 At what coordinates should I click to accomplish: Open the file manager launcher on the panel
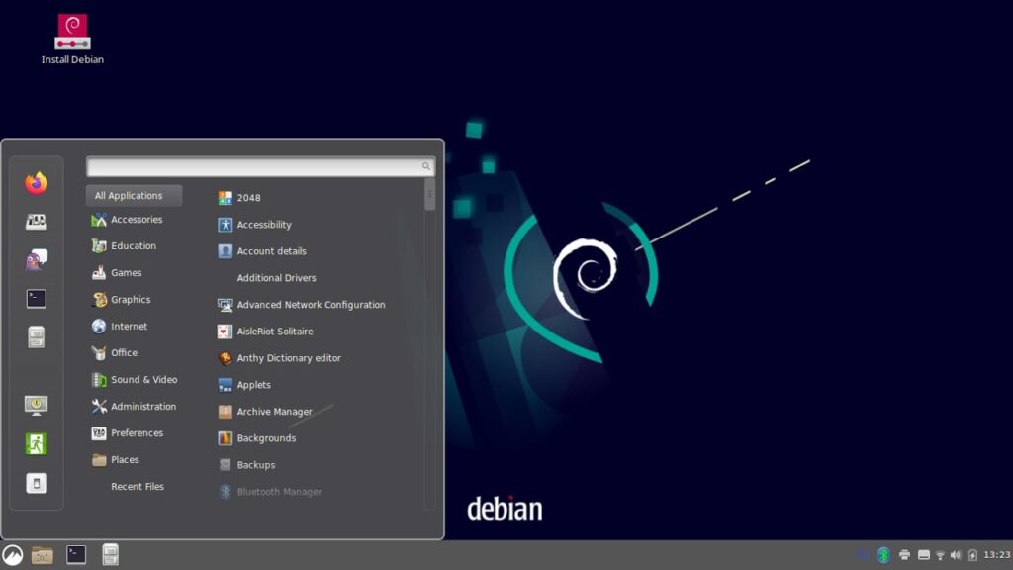click(42, 555)
